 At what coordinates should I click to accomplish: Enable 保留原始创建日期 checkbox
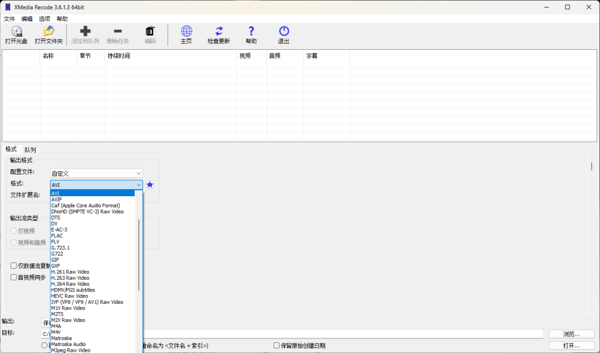(x=277, y=346)
